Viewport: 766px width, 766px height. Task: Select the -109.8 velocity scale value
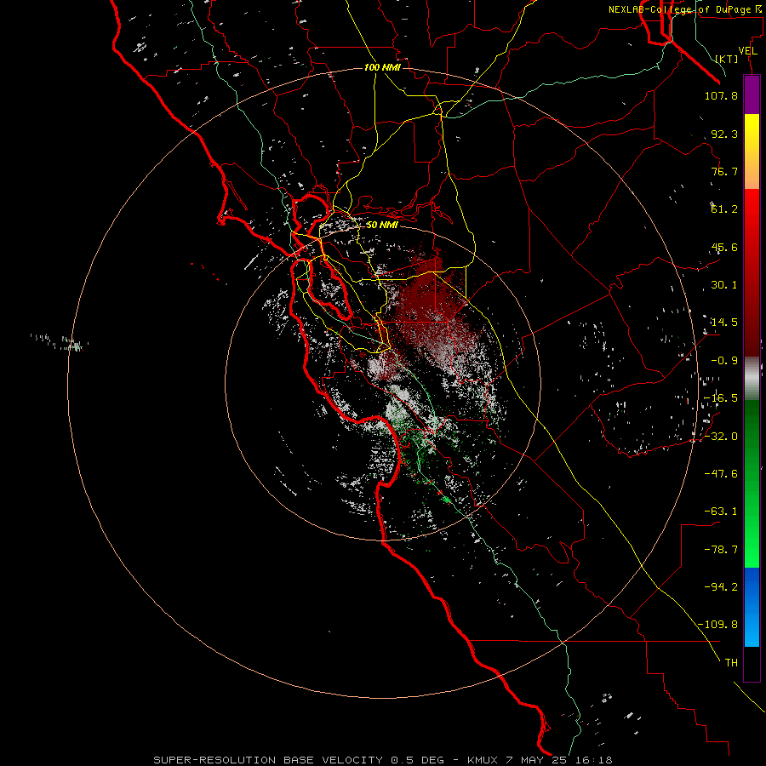coord(717,625)
